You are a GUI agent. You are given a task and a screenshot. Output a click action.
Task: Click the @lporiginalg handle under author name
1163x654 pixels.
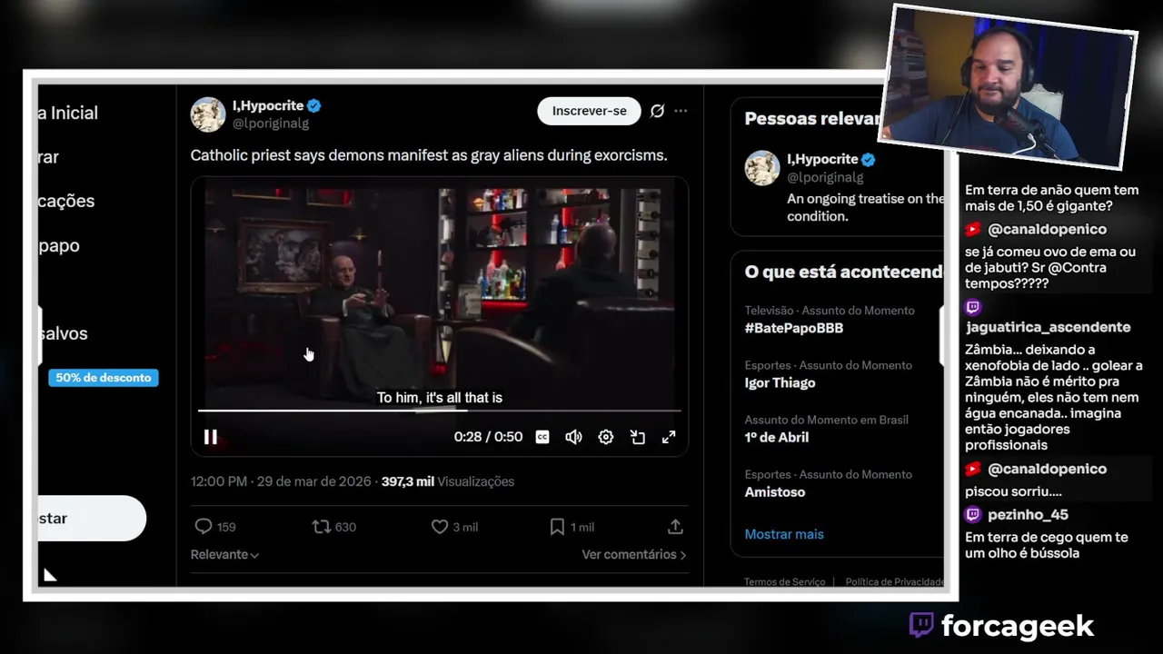pyautogui.click(x=271, y=123)
